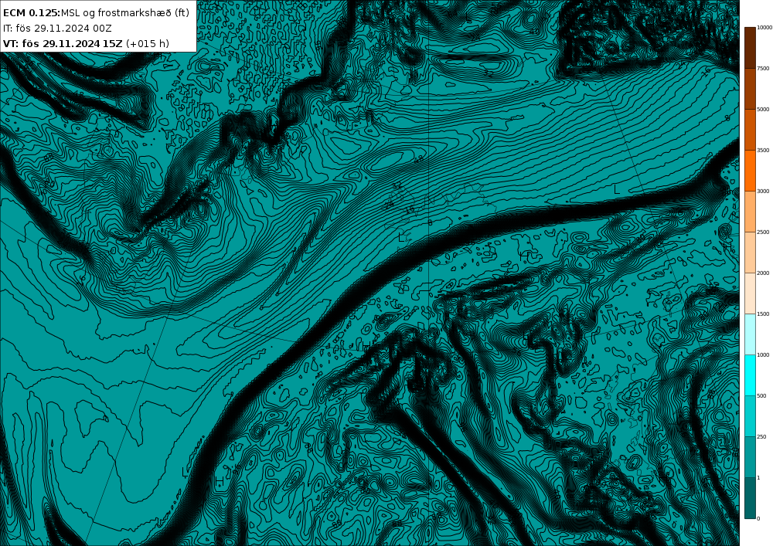Click the 7500 label on the color scale
This screenshot has height=546, width=773.
pyautogui.click(x=763, y=69)
